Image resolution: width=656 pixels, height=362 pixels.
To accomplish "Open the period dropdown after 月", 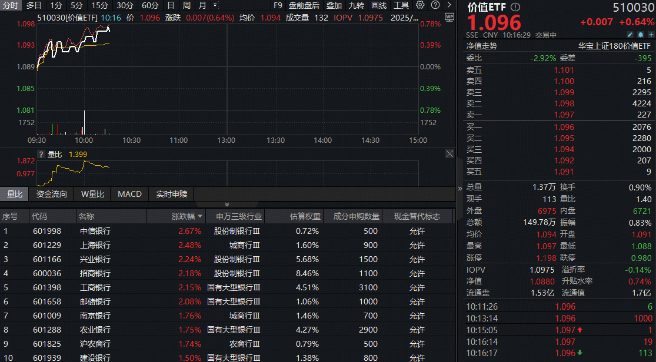I will (x=214, y=5).
